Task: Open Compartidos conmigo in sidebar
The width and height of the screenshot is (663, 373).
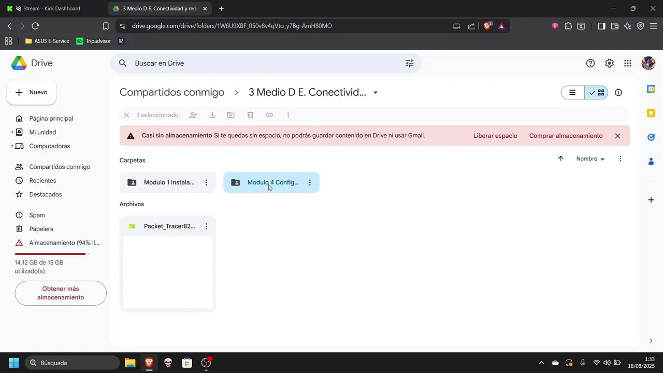Action: tap(59, 167)
